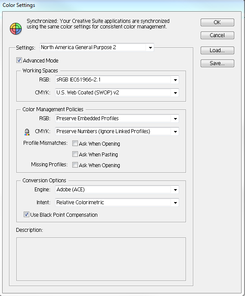This screenshot has width=245, height=296.
Task: Open the Intent dropdown showing Relative Colorimetric
Action: click(x=117, y=203)
